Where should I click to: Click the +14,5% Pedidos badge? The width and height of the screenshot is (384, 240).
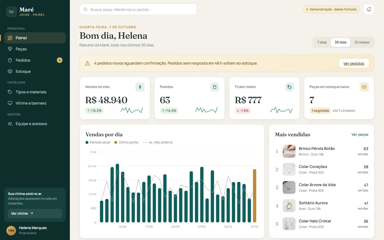tap(169, 111)
